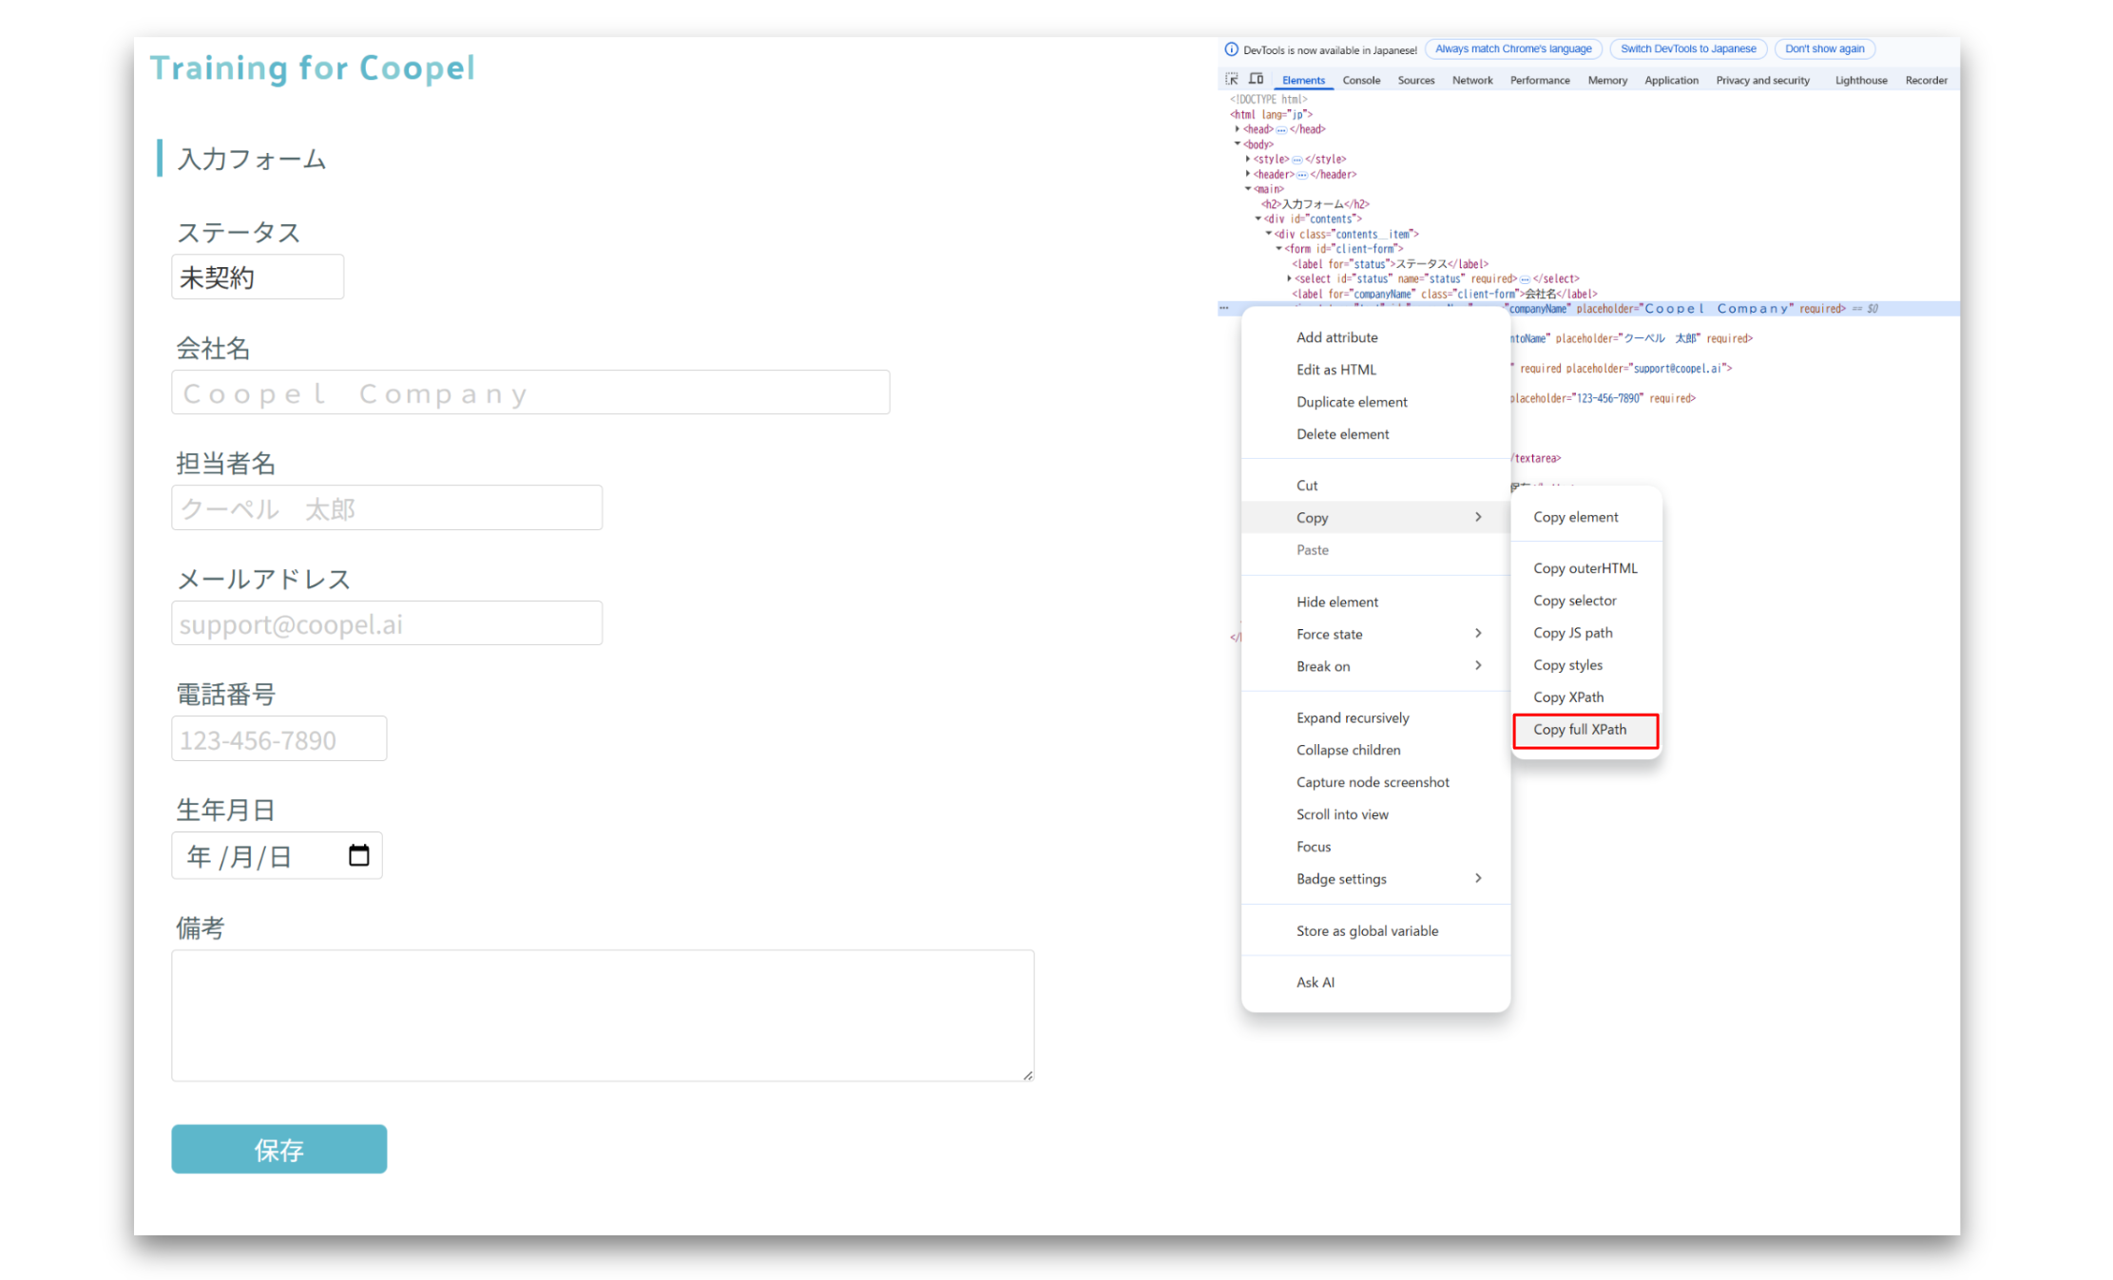This screenshot has height=1280, width=2113.
Task: Expand the select status element node
Action: [x=1289, y=278]
